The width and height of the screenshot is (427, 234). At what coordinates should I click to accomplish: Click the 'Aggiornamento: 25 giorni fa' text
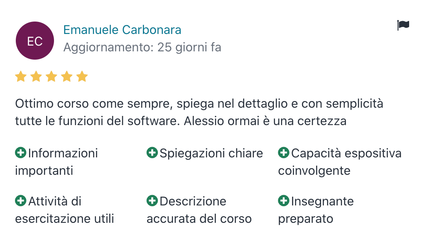pyautogui.click(x=142, y=48)
